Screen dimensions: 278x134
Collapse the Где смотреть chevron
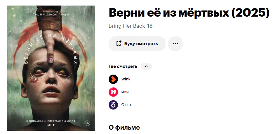(146, 66)
